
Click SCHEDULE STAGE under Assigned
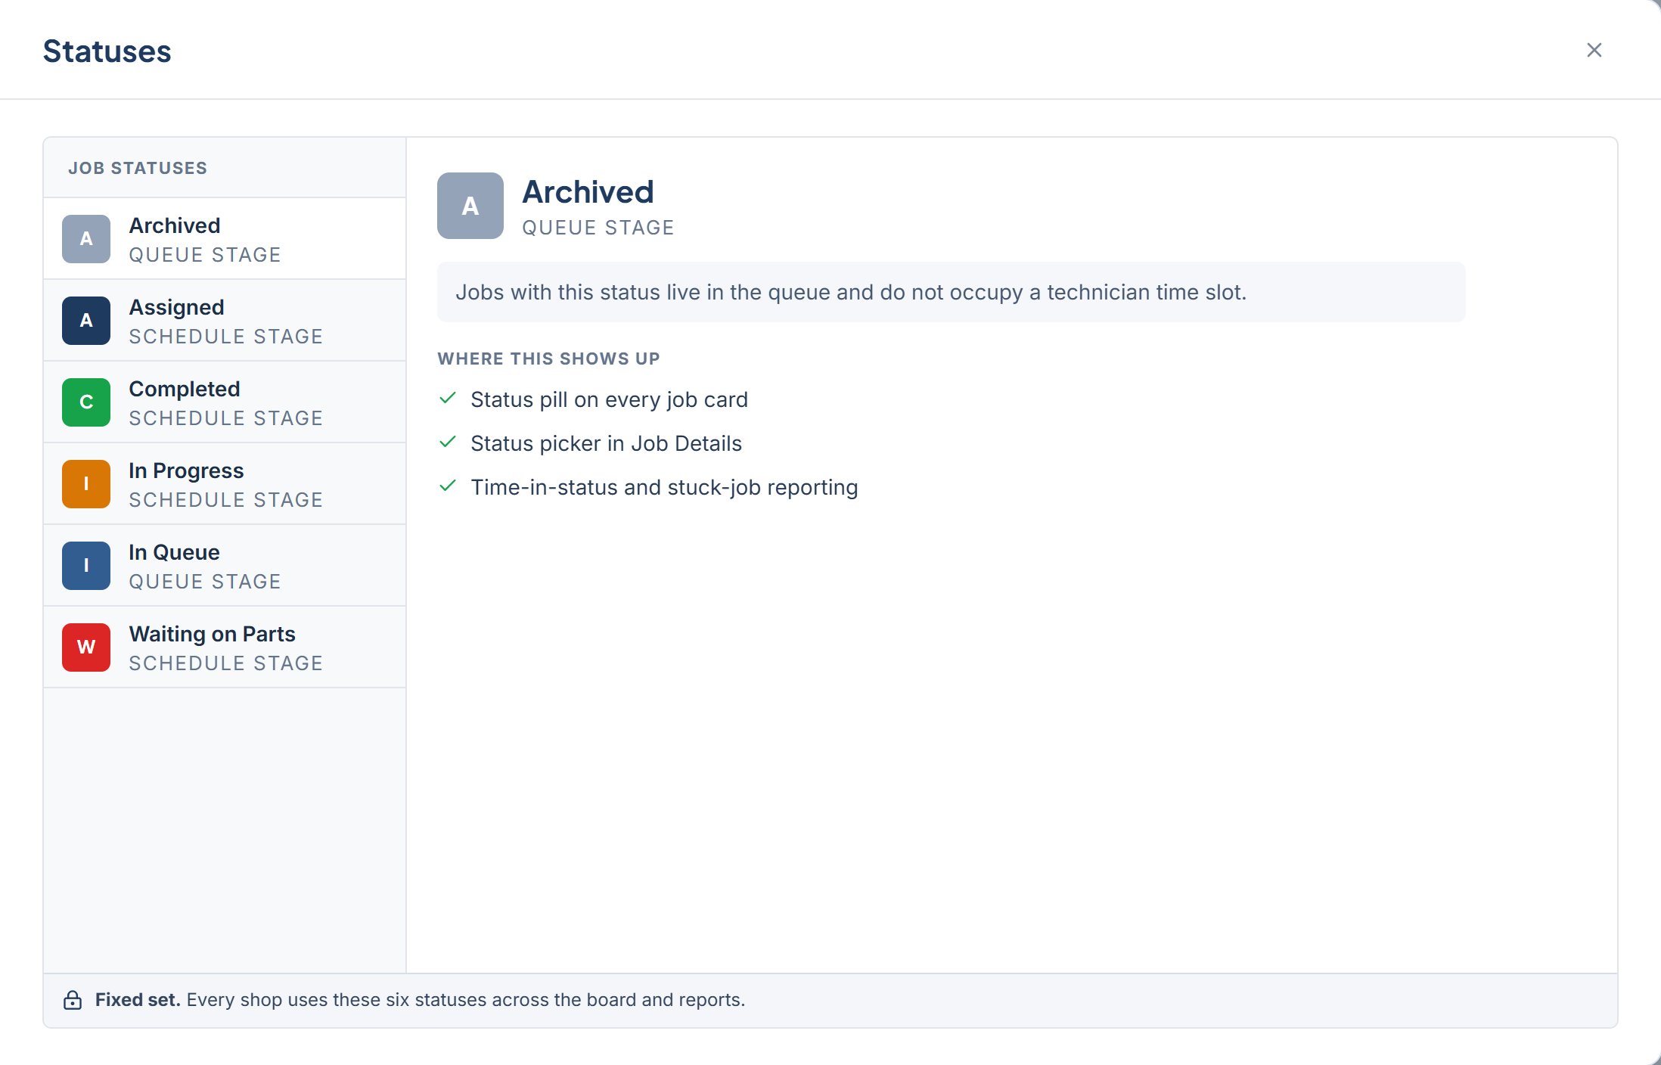(226, 337)
